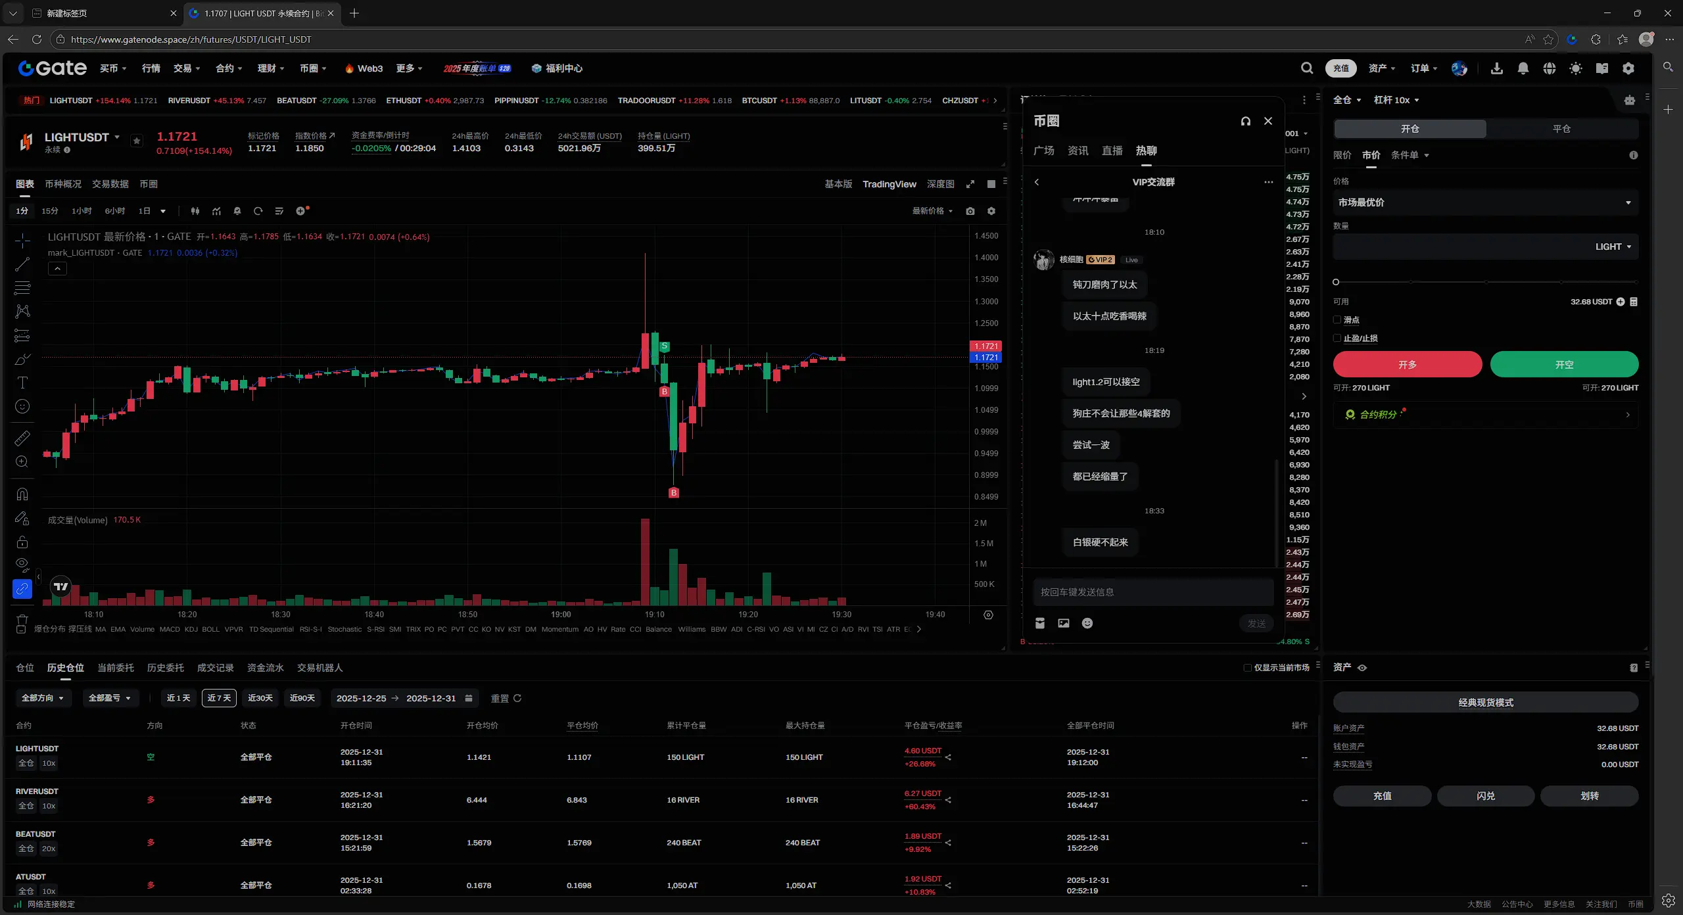
Task: Select the text annotation tool
Action: coord(22,383)
